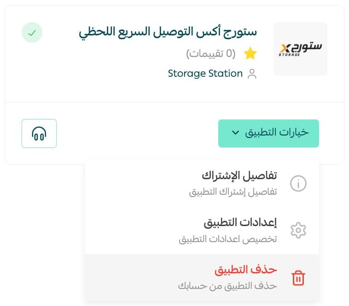This screenshot has height=306, width=349.
Task: Choose حذف التطبيق in red text
Action: 246,270
